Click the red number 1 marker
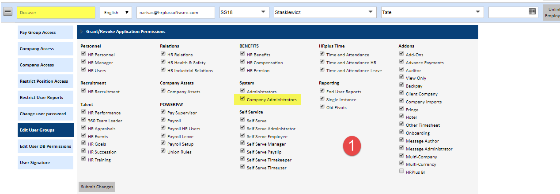 [353, 145]
